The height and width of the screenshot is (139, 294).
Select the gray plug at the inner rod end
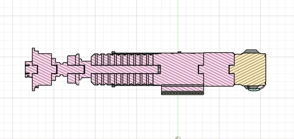159,69
